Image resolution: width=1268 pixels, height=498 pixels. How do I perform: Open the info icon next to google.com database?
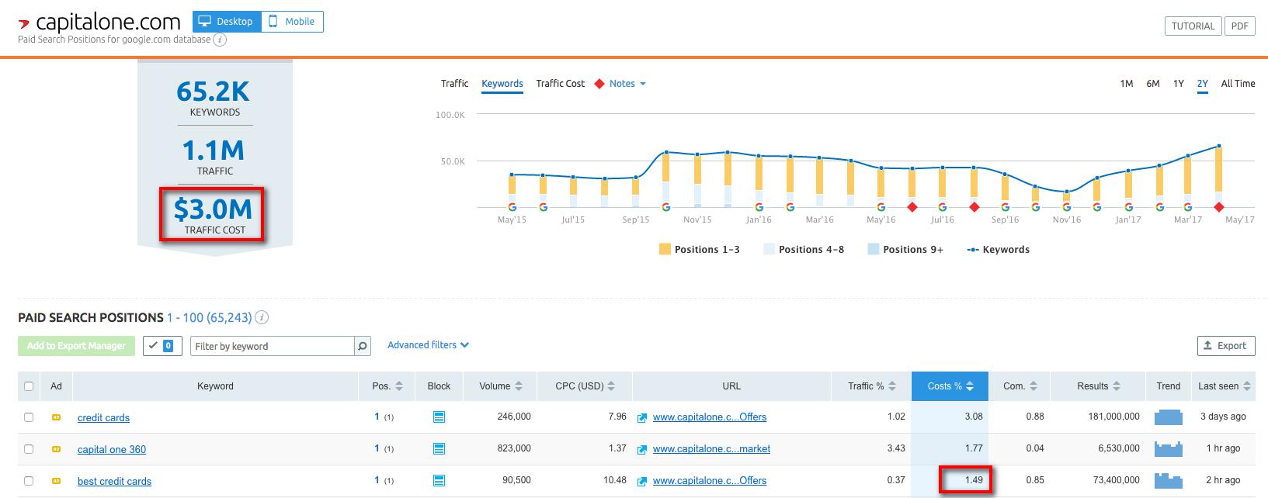220,40
